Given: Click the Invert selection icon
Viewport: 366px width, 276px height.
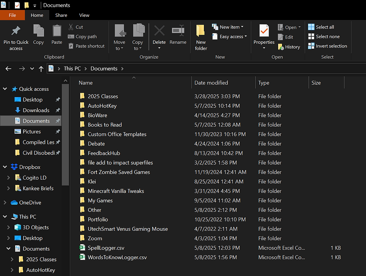Looking at the screenshot, I should pos(311,46).
